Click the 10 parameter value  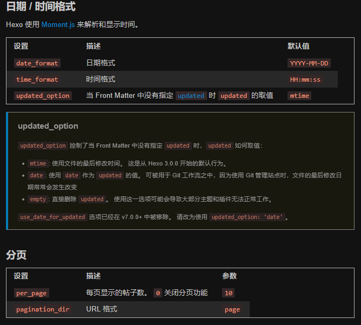tap(229, 293)
